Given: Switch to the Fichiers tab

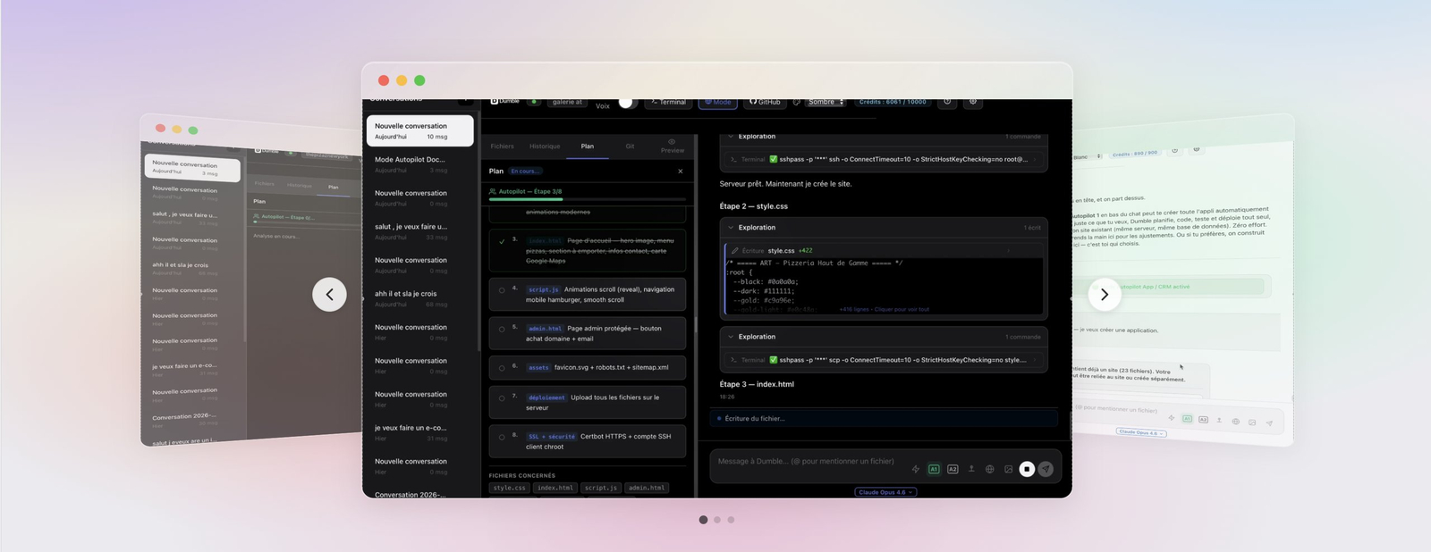Looking at the screenshot, I should coord(502,146).
